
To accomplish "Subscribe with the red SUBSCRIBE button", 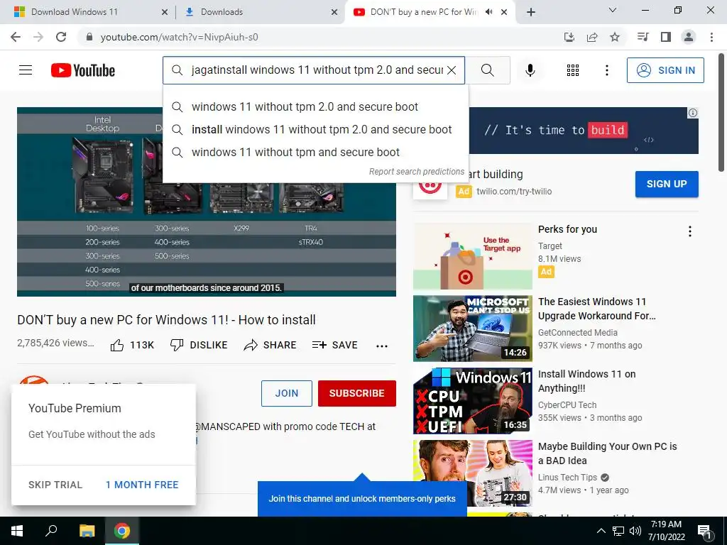I will [x=356, y=393].
